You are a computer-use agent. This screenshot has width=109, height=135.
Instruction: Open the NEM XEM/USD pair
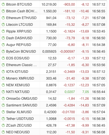(18, 85)
